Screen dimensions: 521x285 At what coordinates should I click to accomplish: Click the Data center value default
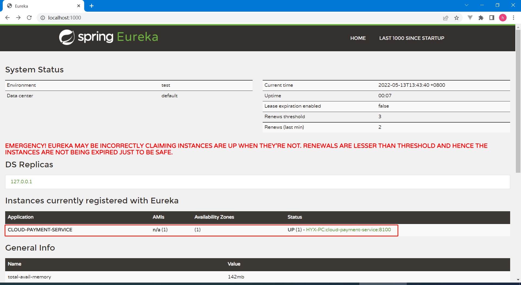(169, 96)
